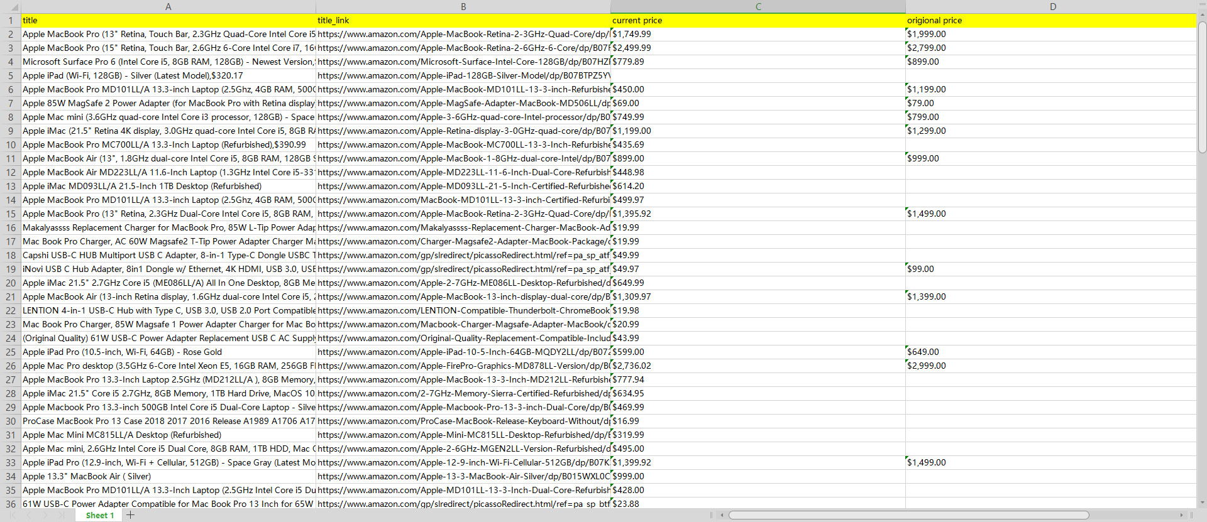Select the 'title_link' header cell
This screenshot has width=1207, height=522.
coord(463,20)
